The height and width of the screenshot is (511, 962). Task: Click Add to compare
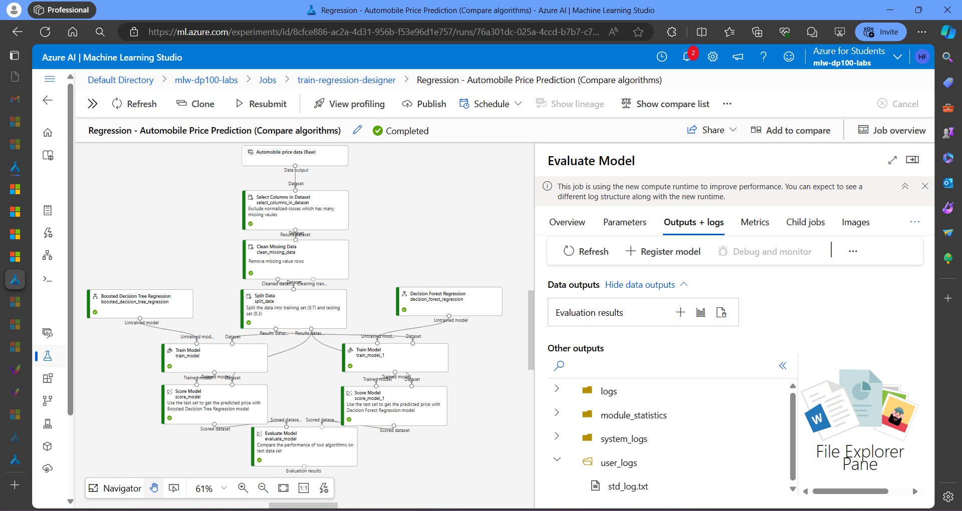(x=790, y=130)
